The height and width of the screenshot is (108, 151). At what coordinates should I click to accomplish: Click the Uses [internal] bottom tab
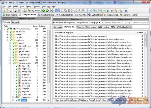coord(96,100)
